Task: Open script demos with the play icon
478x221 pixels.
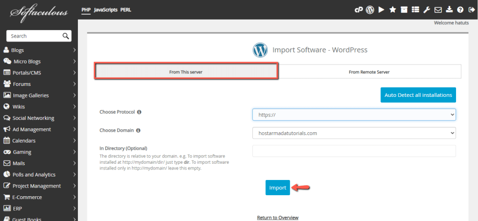Action: [381, 10]
